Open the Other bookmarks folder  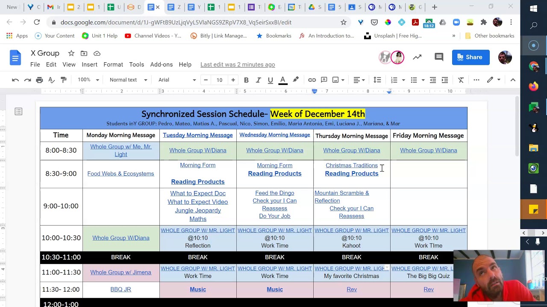click(x=489, y=36)
